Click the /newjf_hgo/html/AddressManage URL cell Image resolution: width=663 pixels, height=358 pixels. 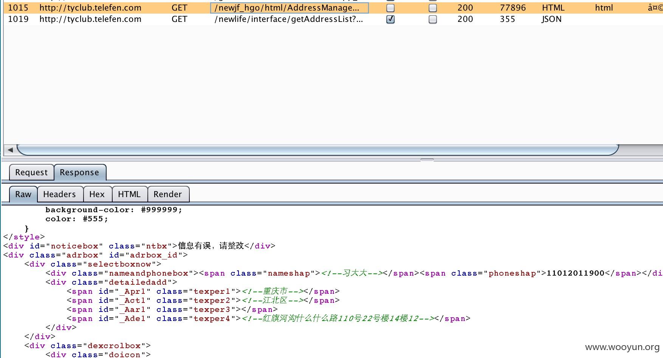[x=289, y=8]
